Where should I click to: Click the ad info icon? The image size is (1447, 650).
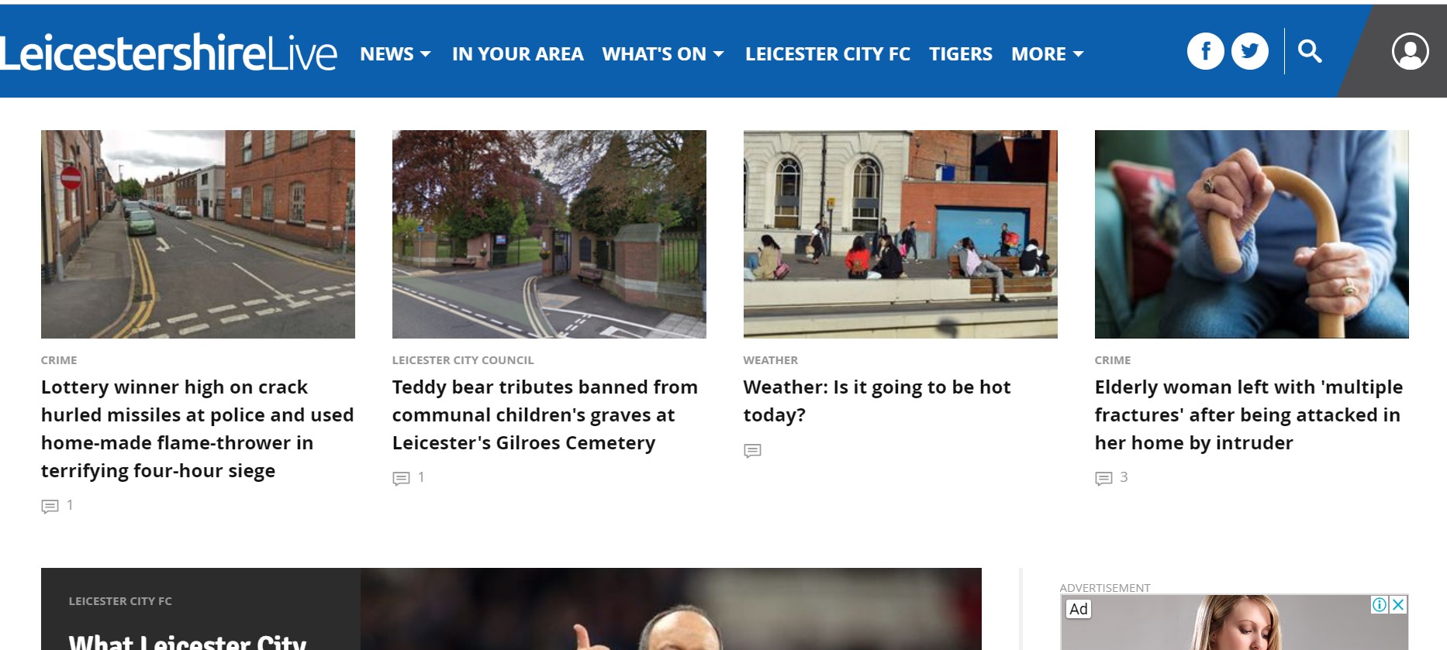tap(1380, 604)
